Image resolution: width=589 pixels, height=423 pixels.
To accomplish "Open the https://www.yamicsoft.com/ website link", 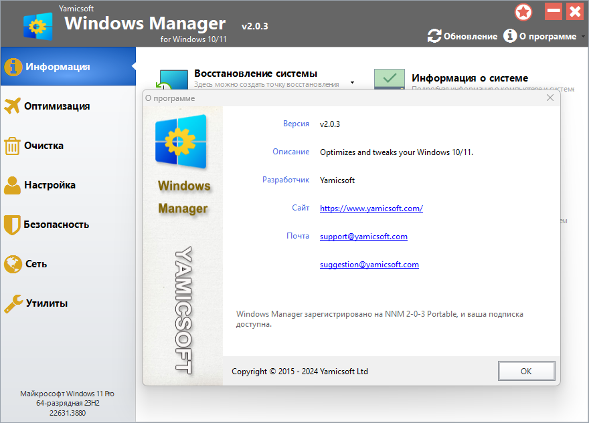I will pyautogui.click(x=371, y=208).
